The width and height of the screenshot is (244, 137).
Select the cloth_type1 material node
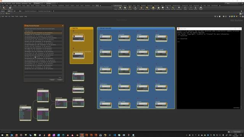(x=143, y=53)
